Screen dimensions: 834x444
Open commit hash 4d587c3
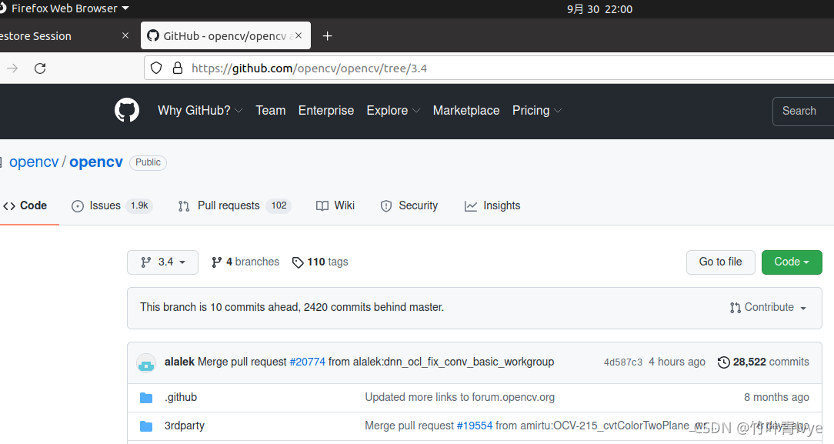[623, 362]
